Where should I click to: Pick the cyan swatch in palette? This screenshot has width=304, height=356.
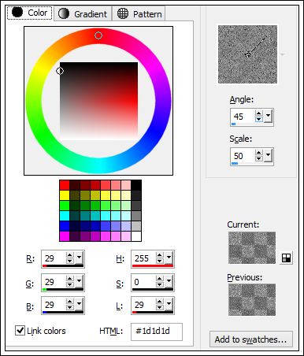click(65, 216)
